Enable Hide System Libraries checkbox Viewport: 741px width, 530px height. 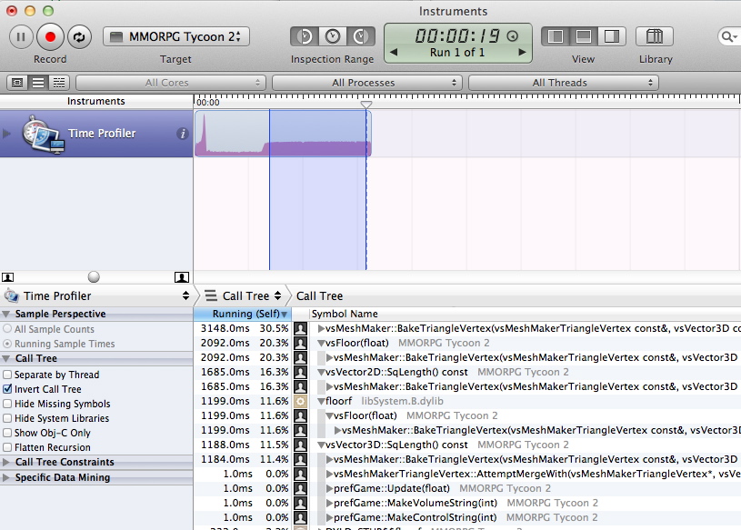(7, 418)
